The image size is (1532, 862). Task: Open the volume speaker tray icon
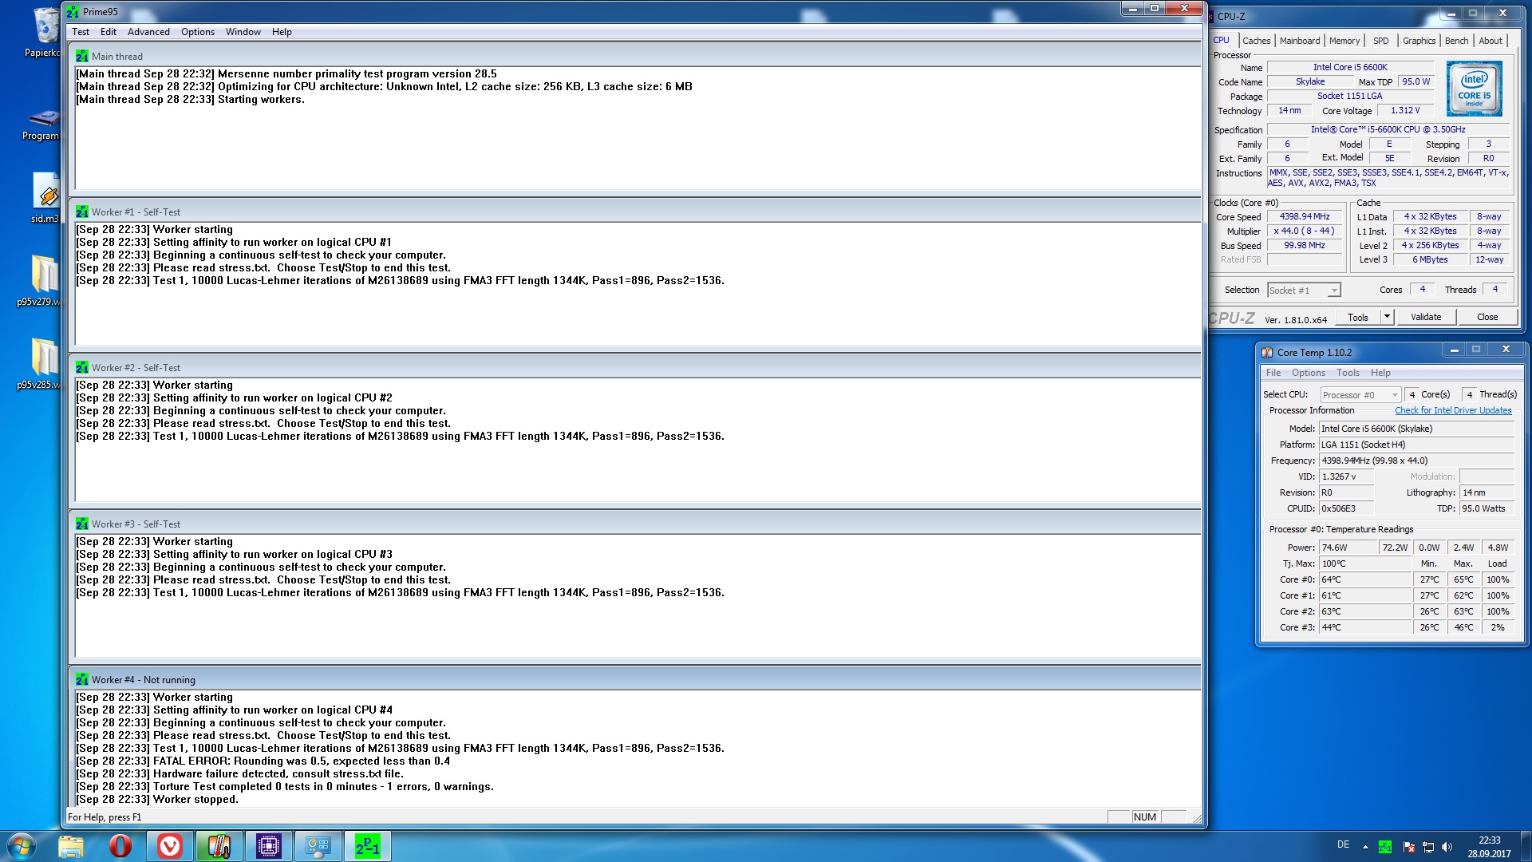[1447, 847]
